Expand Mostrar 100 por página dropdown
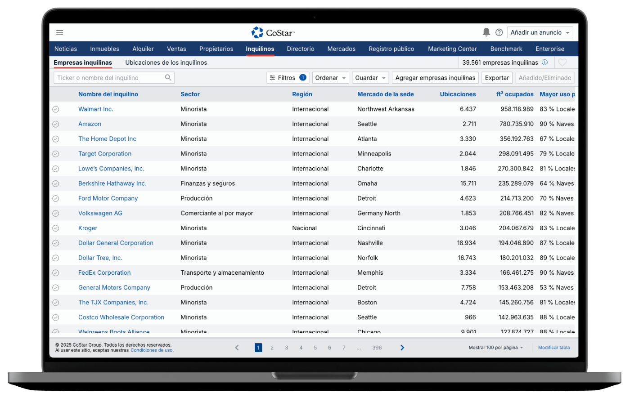The height and width of the screenshot is (402, 630). pyautogui.click(x=496, y=348)
